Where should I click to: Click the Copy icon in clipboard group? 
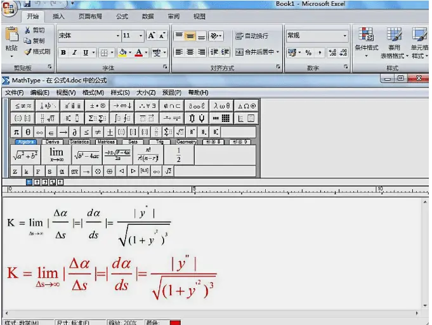click(27, 41)
